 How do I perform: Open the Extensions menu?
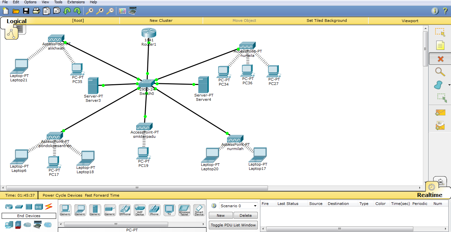(76, 2)
